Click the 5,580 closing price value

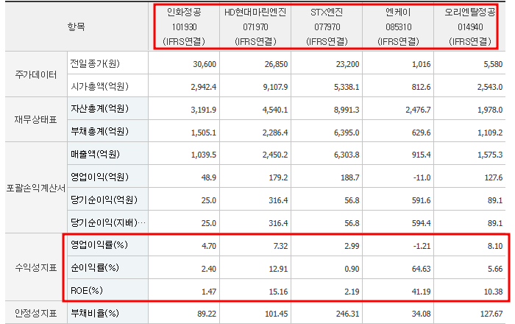pos(493,64)
